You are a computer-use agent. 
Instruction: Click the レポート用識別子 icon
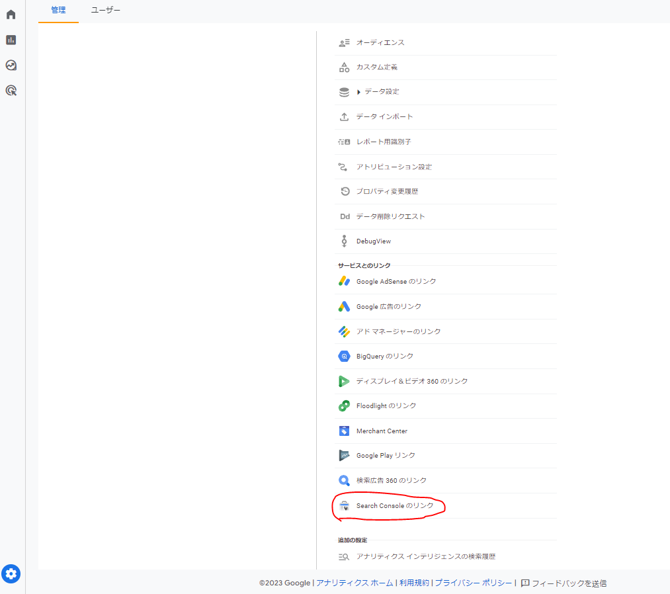click(344, 142)
